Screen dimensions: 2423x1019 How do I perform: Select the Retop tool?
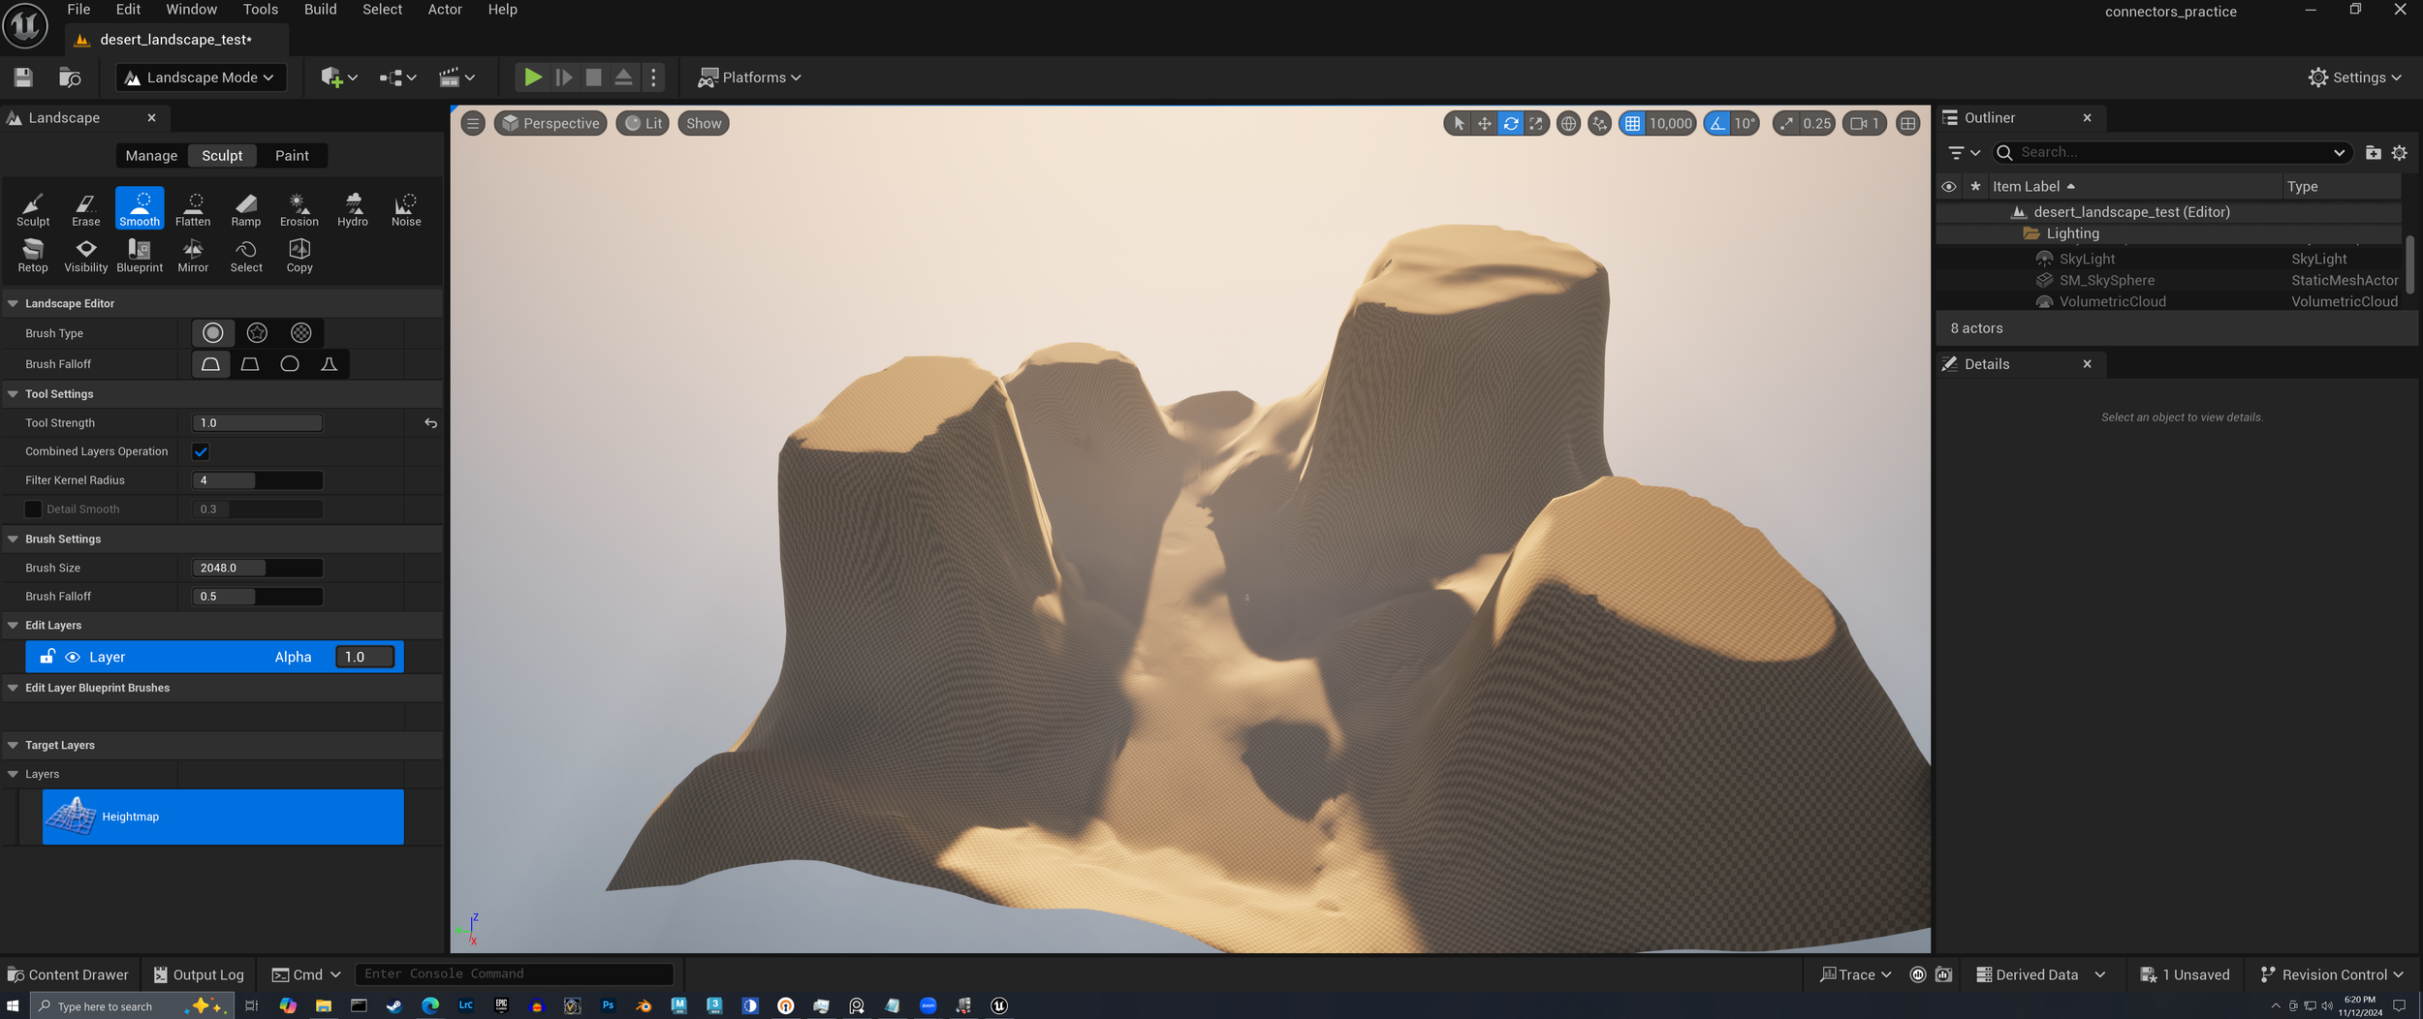pos(33,256)
